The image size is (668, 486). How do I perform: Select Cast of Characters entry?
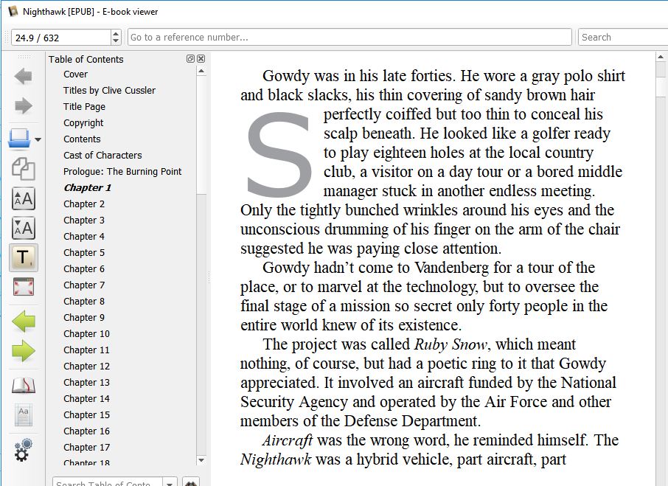[x=102, y=155]
